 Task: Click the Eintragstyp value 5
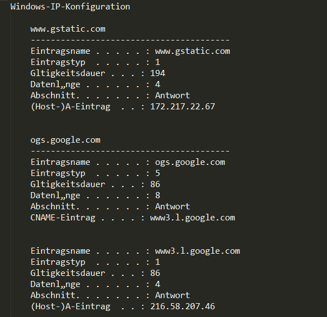157,173
